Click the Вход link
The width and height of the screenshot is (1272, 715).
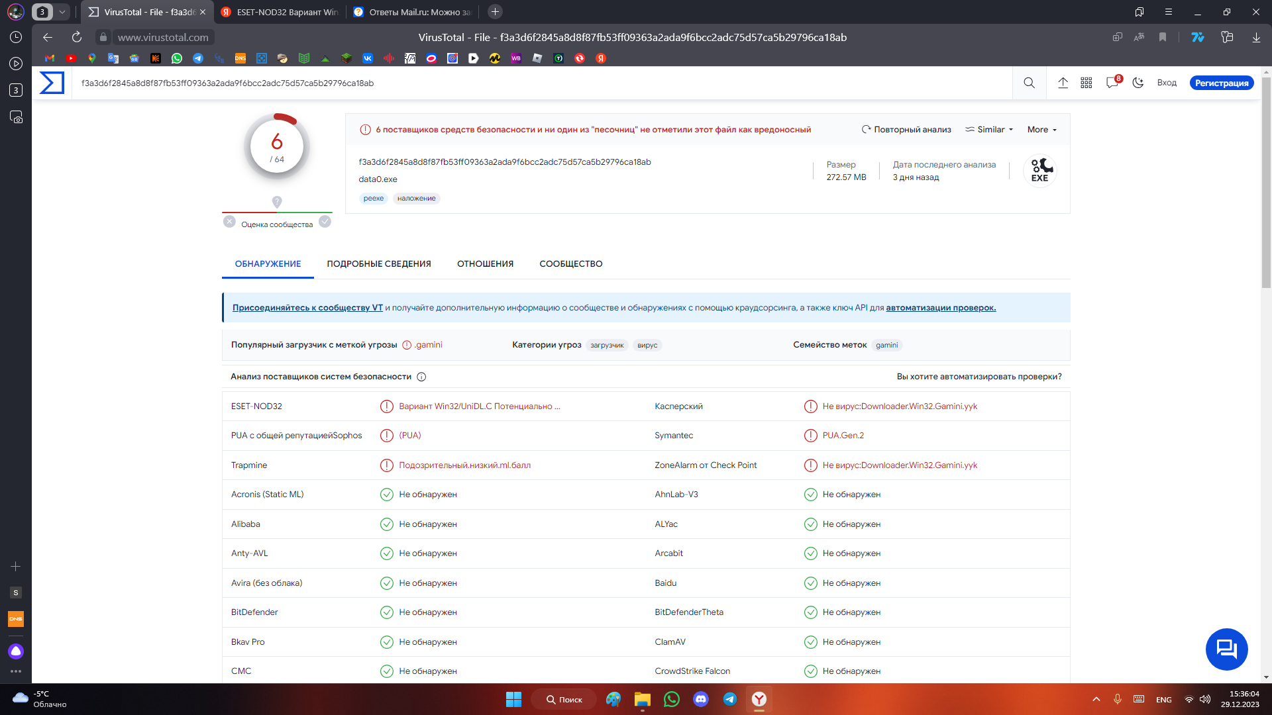click(x=1167, y=83)
